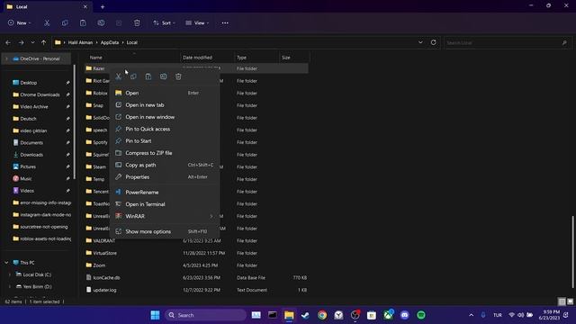Screen dimensions: 576x324
Task: Open Chrome Downloads in the navigation pane
Action: click(x=40, y=94)
